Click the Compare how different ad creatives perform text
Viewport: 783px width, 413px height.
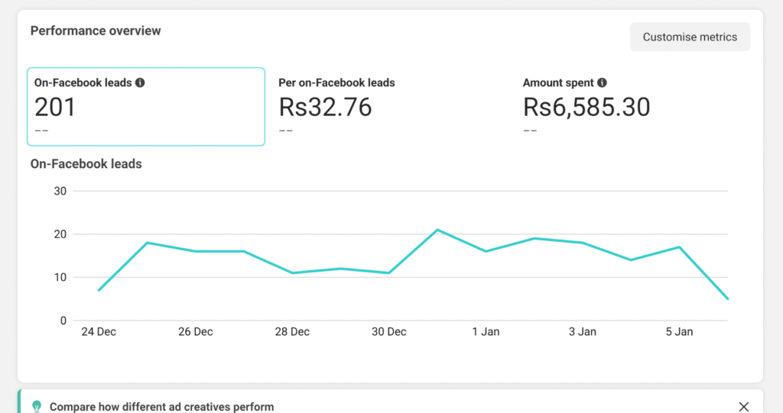pos(161,407)
